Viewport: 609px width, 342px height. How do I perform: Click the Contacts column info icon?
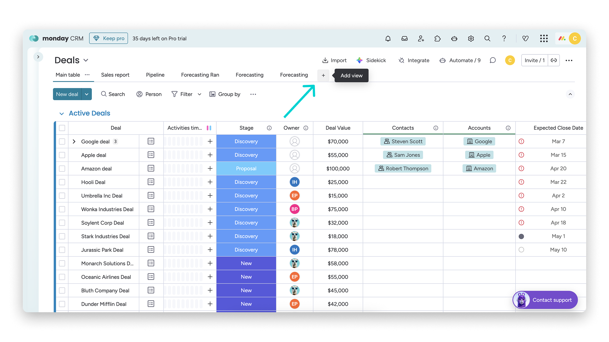[436, 128]
